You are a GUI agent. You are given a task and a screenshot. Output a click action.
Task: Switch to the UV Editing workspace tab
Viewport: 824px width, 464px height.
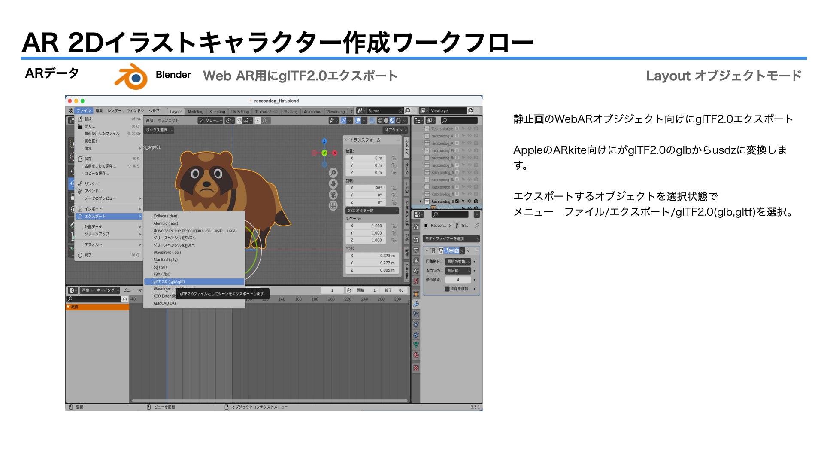pyautogui.click(x=240, y=112)
